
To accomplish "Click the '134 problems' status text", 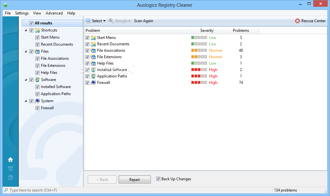I will 285,190.
